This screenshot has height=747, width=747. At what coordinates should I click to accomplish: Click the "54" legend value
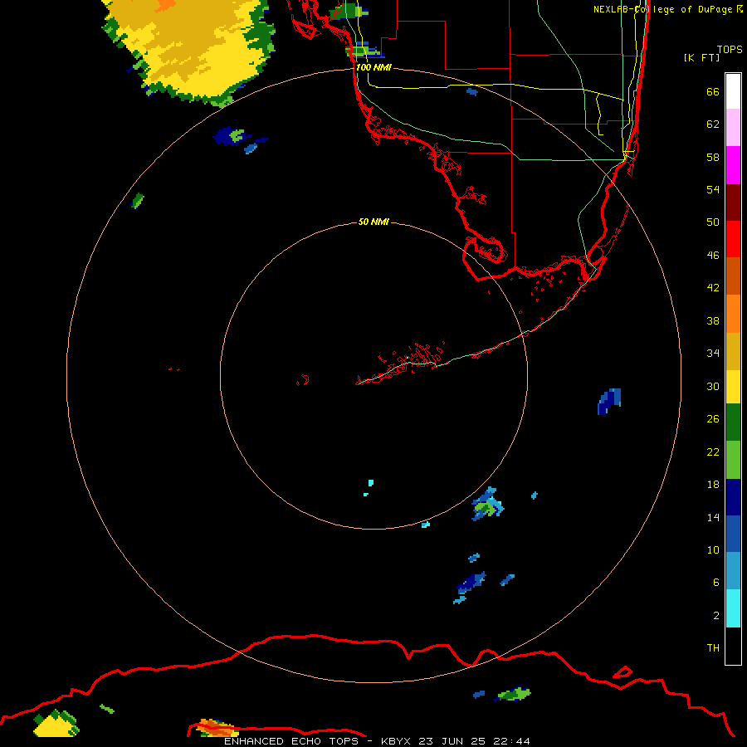(713, 189)
